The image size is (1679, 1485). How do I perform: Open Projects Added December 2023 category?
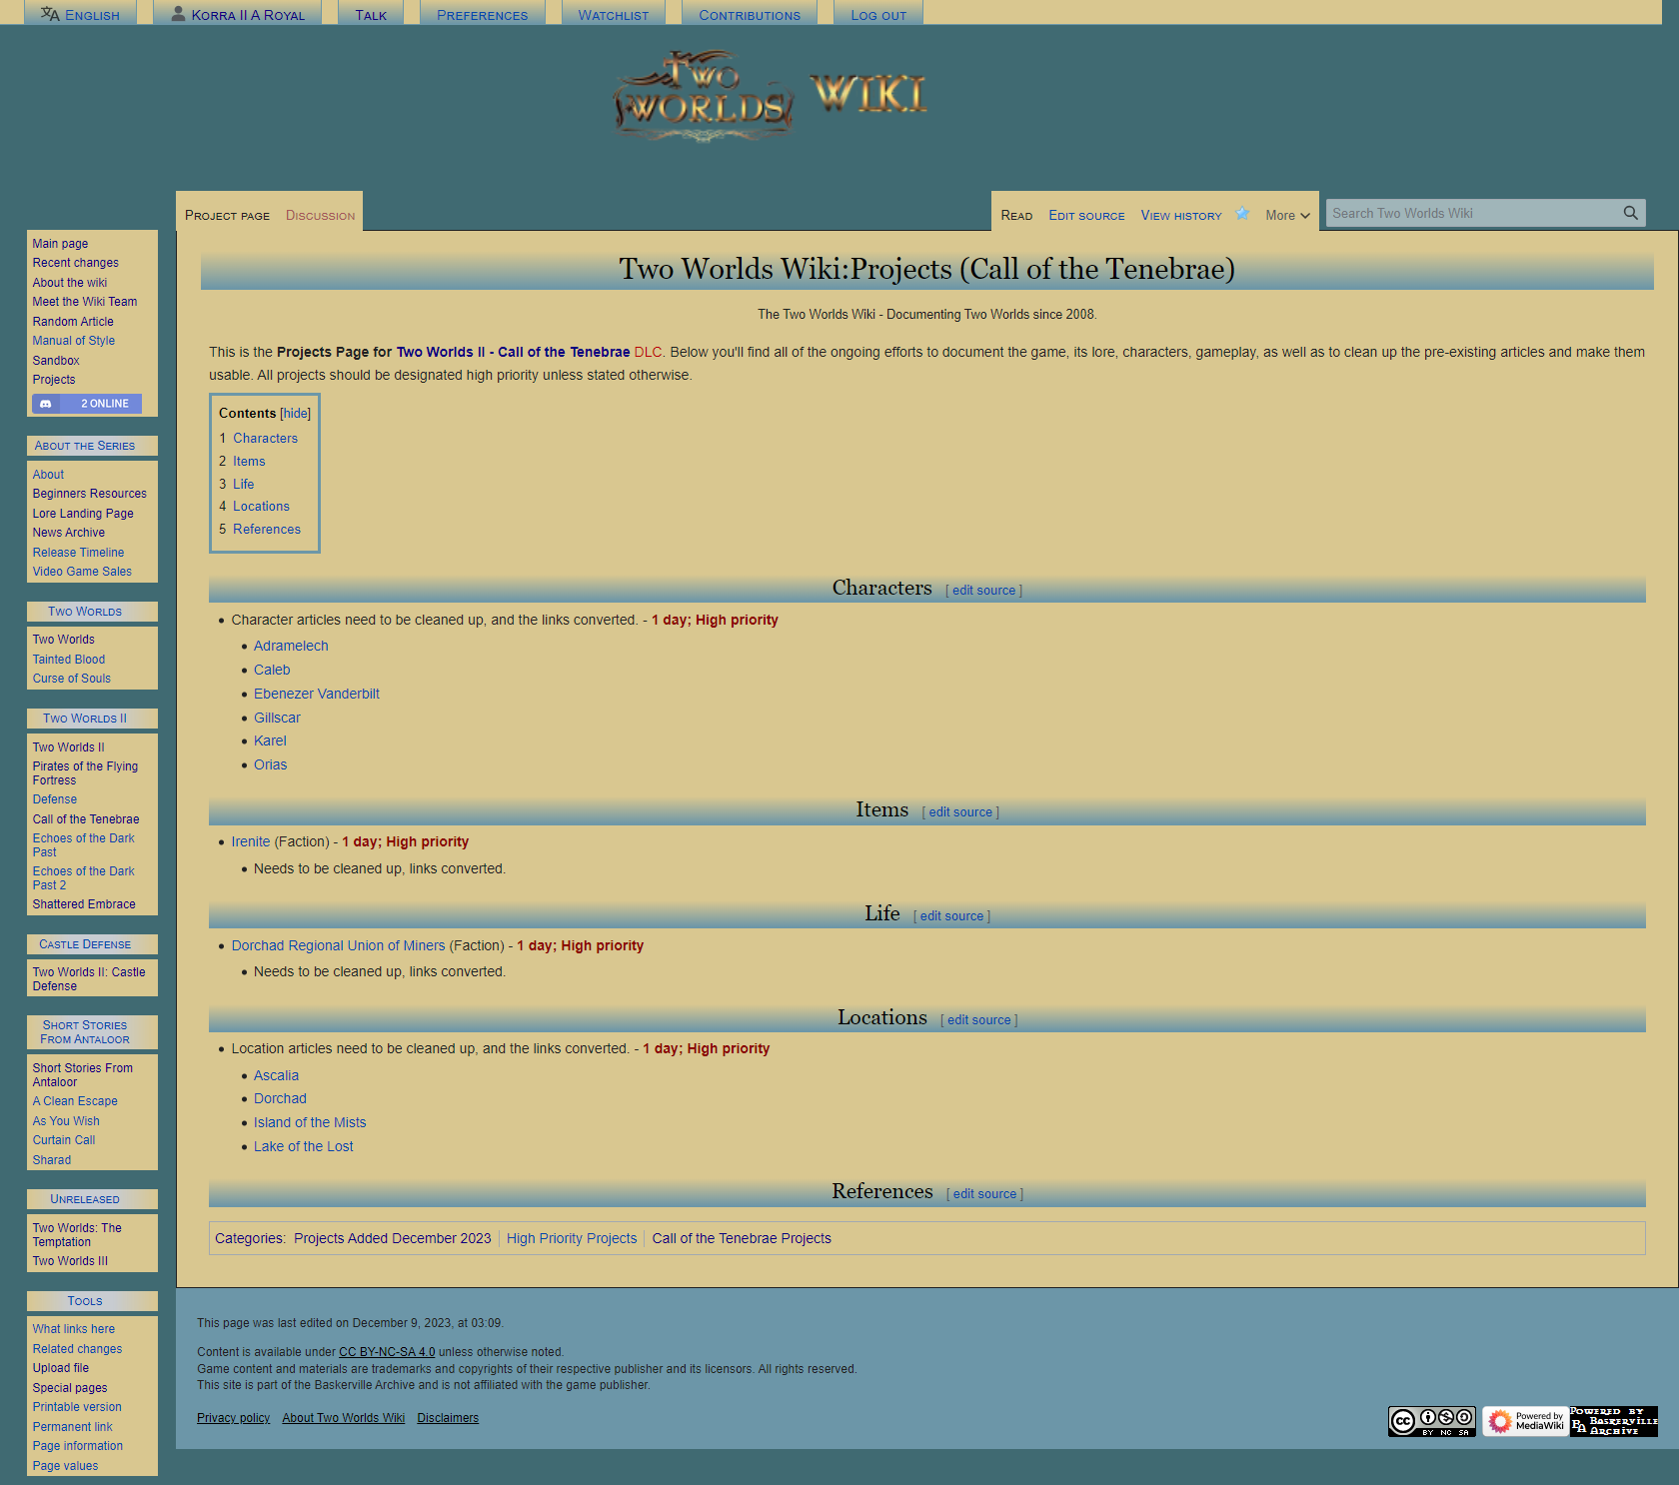[x=393, y=1239]
